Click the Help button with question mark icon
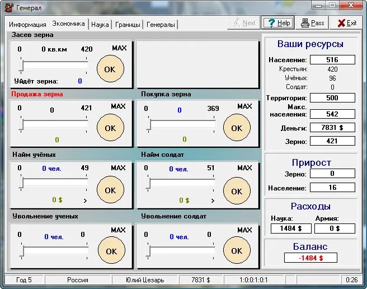The height and width of the screenshot is (289, 367). point(278,23)
